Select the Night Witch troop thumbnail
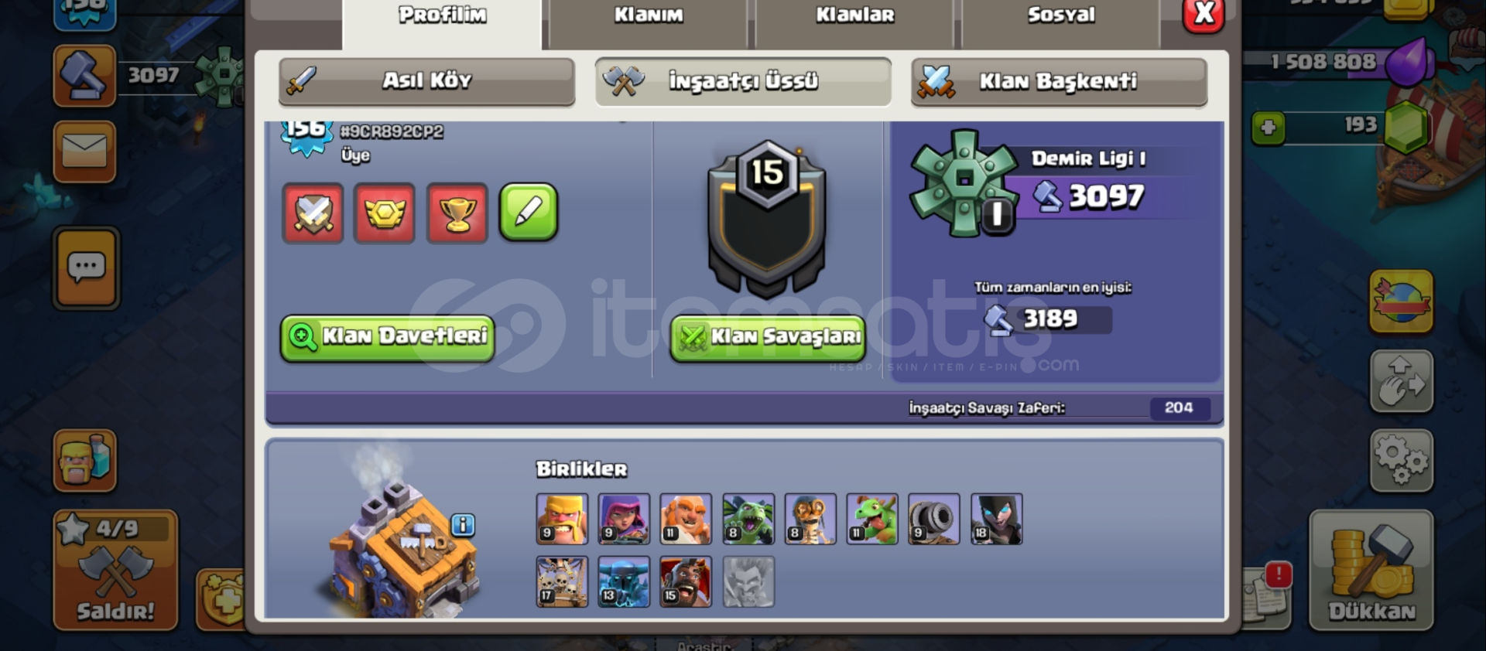Viewport: 1486px width, 651px height. (x=996, y=519)
